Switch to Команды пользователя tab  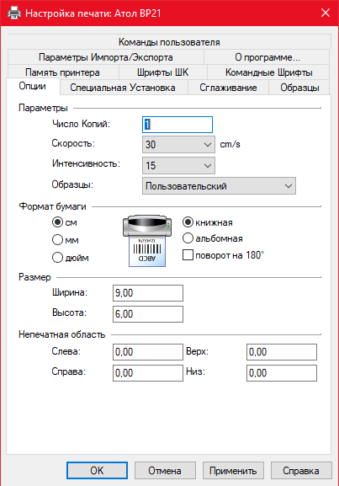click(x=169, y=42)
